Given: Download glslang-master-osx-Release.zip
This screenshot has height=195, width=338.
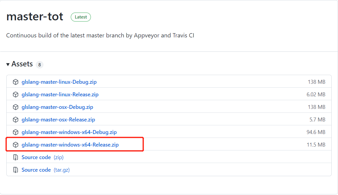Looking at the screenshot, I should (58, 119).
